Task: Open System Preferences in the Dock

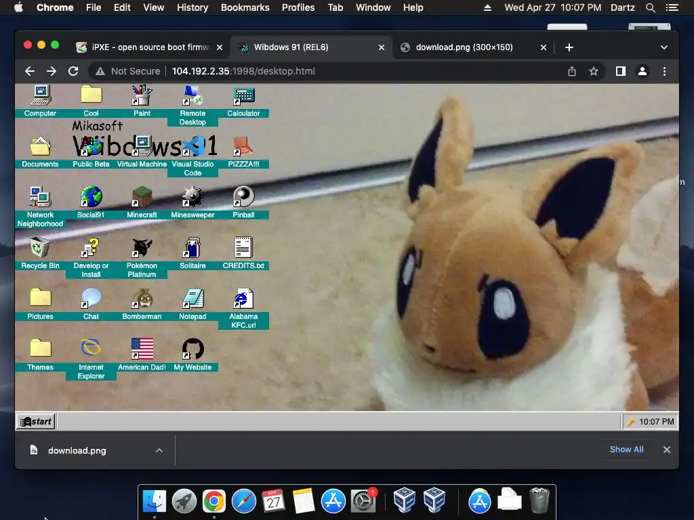Action: click(363, 502)
